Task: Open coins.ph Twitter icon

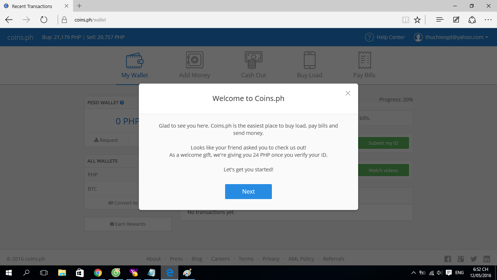Action: (x=474, y=259)
